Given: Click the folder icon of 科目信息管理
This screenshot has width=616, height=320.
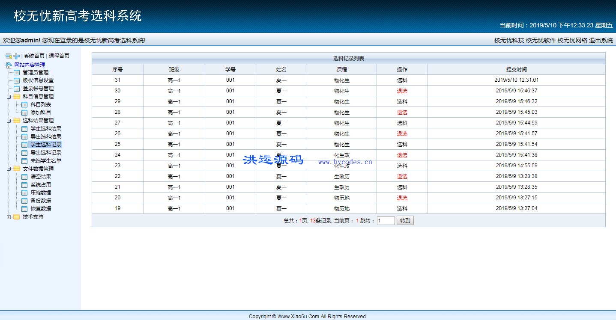Looking at the screenshot, I should pyautogui.click(x=17, y=97).
